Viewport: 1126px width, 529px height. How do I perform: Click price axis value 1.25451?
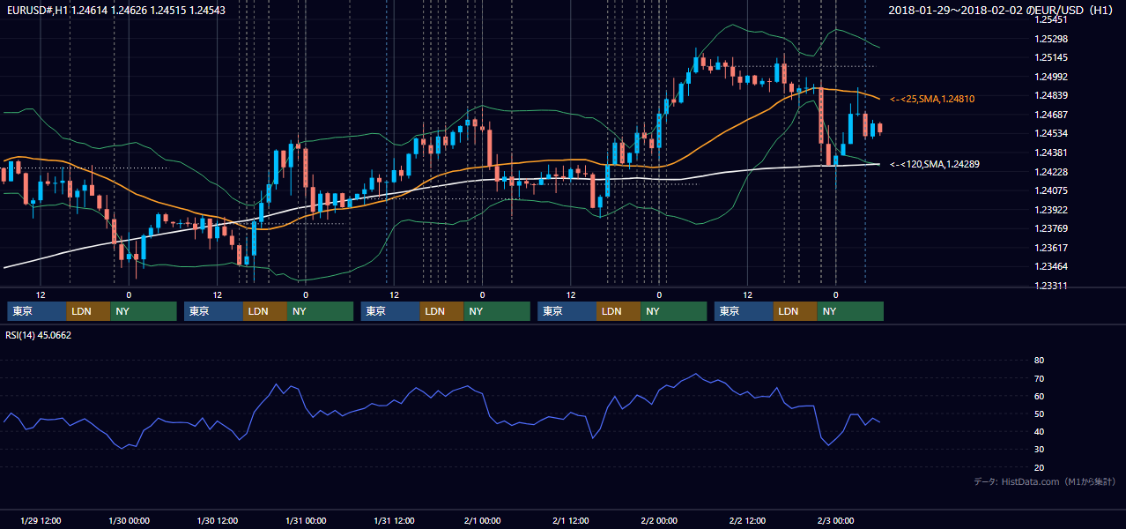click(1051, 19)
